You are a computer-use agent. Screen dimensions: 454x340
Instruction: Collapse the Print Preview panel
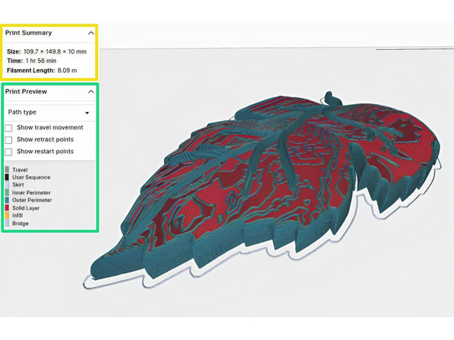click(x=91, y=92)
